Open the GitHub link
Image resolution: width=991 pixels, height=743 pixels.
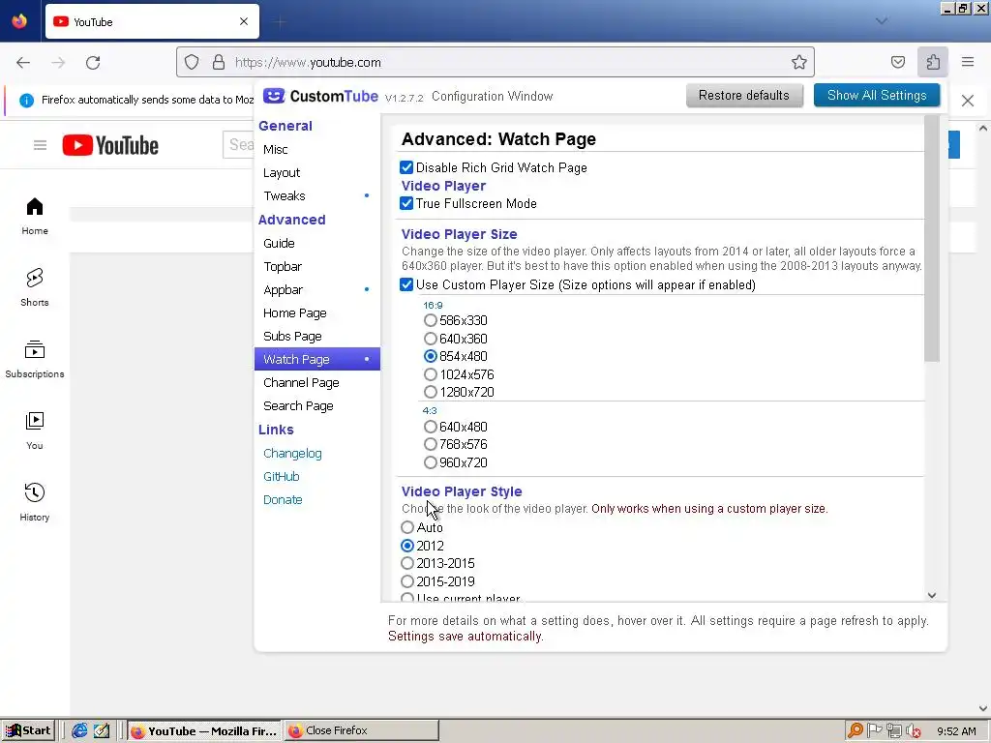coord(282,476)
